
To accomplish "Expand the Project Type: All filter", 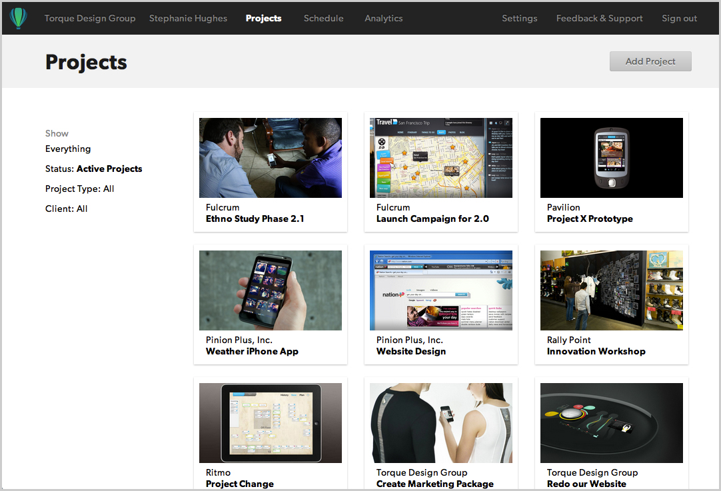I will 79,189.
